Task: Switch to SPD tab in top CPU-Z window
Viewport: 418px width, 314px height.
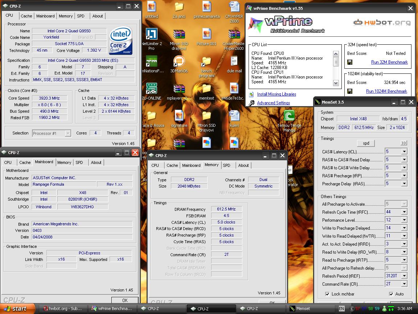Action: (81, 16)
